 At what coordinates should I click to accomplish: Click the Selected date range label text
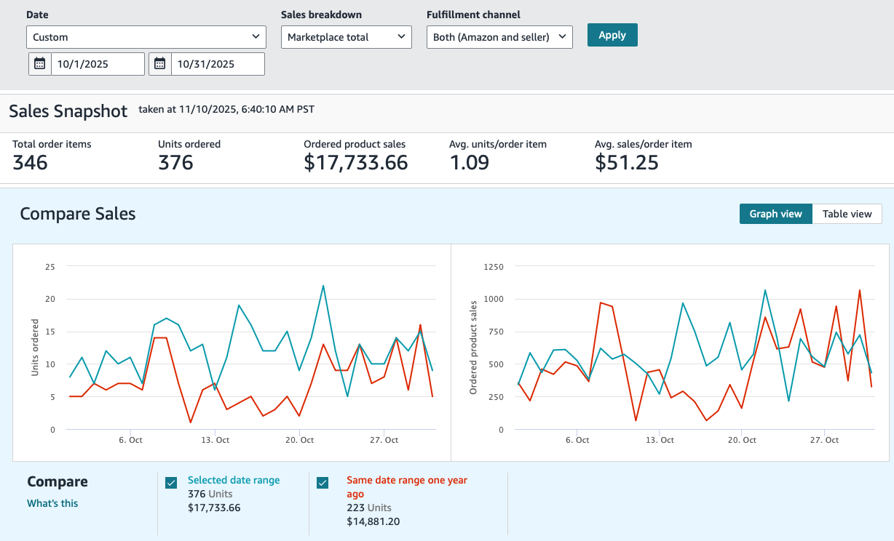click(234, 480)
